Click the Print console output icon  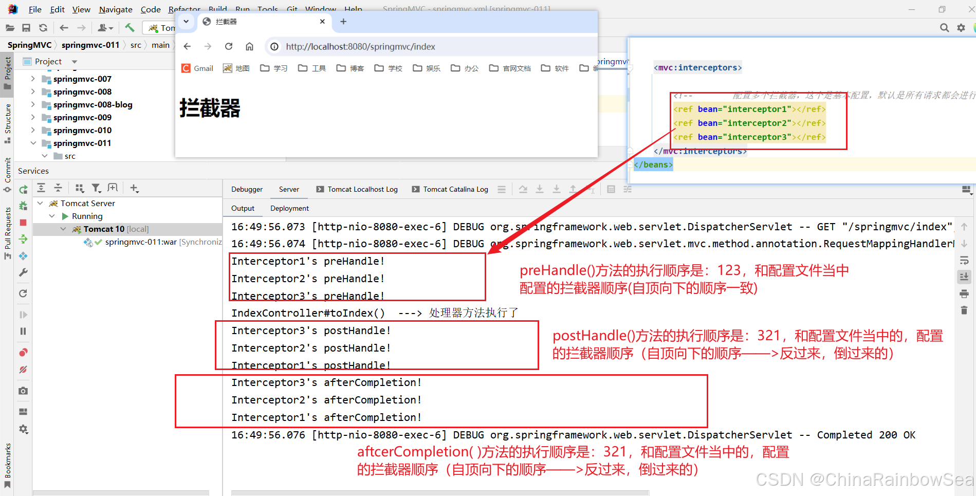[x=964, y=294]
